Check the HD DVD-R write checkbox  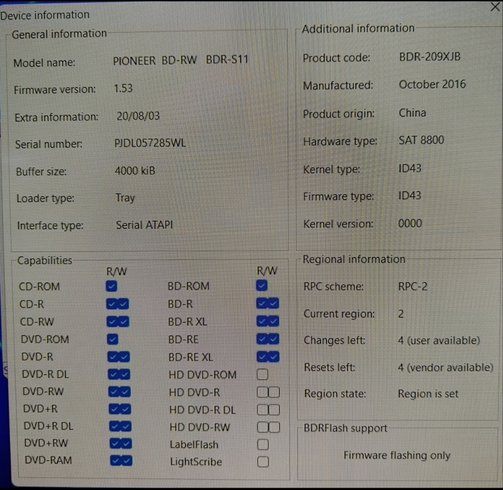pos(274,392)
